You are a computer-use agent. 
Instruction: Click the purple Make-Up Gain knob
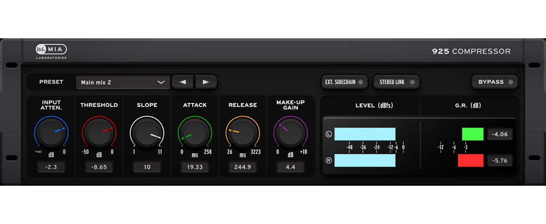click(290, 133)
